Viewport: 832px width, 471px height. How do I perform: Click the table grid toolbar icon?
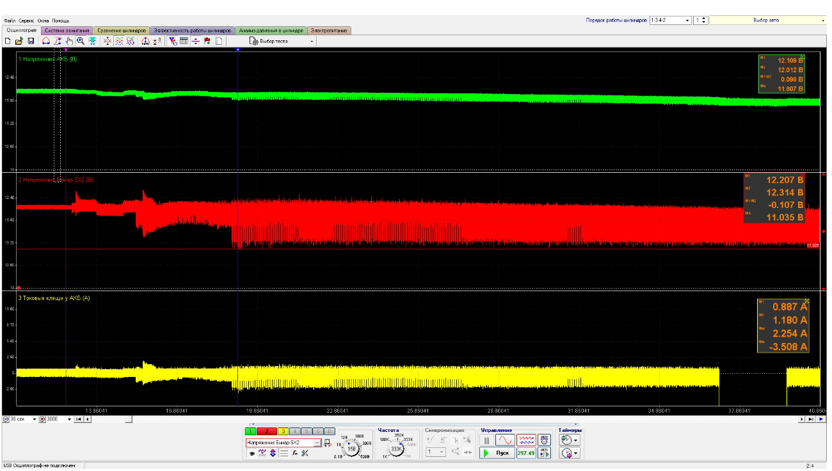[x=184, y=41]
